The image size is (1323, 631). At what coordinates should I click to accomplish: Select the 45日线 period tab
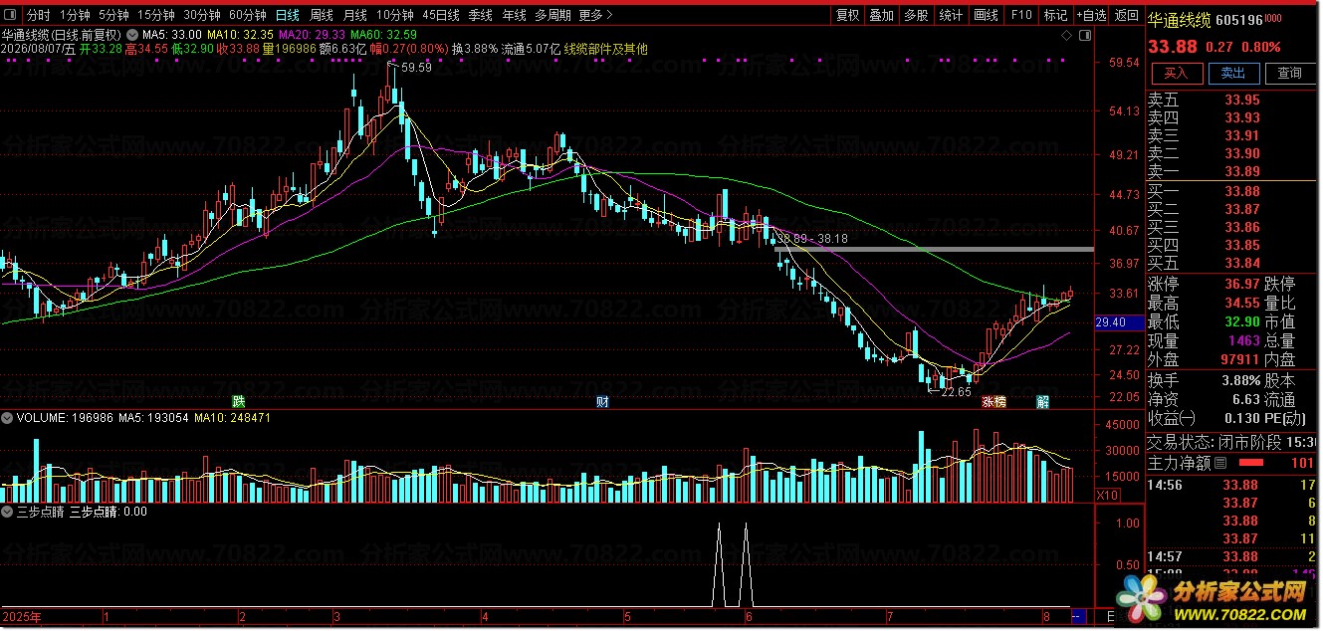coord(441,15)
